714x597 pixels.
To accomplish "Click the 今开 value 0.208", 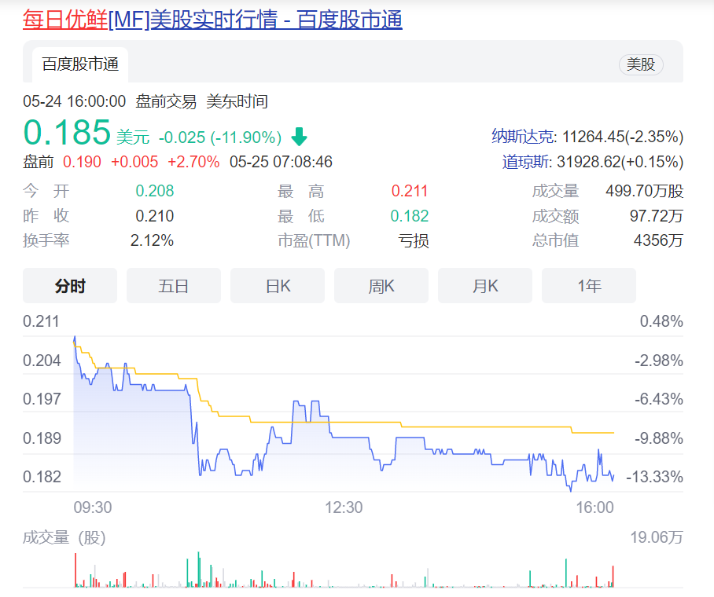I will click(155, 191).
